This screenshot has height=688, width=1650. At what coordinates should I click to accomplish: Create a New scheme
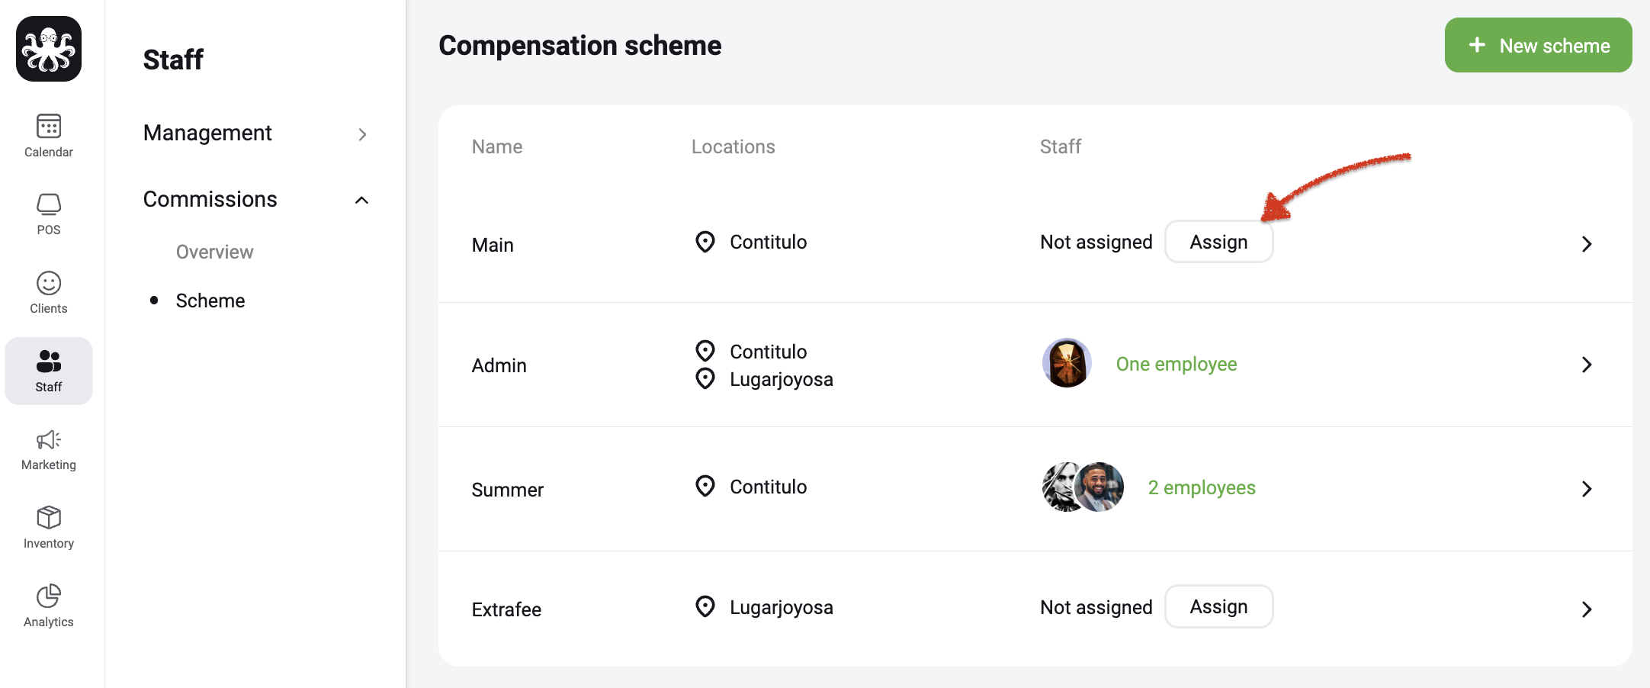pyautogui.click(x=1538, y=45)
